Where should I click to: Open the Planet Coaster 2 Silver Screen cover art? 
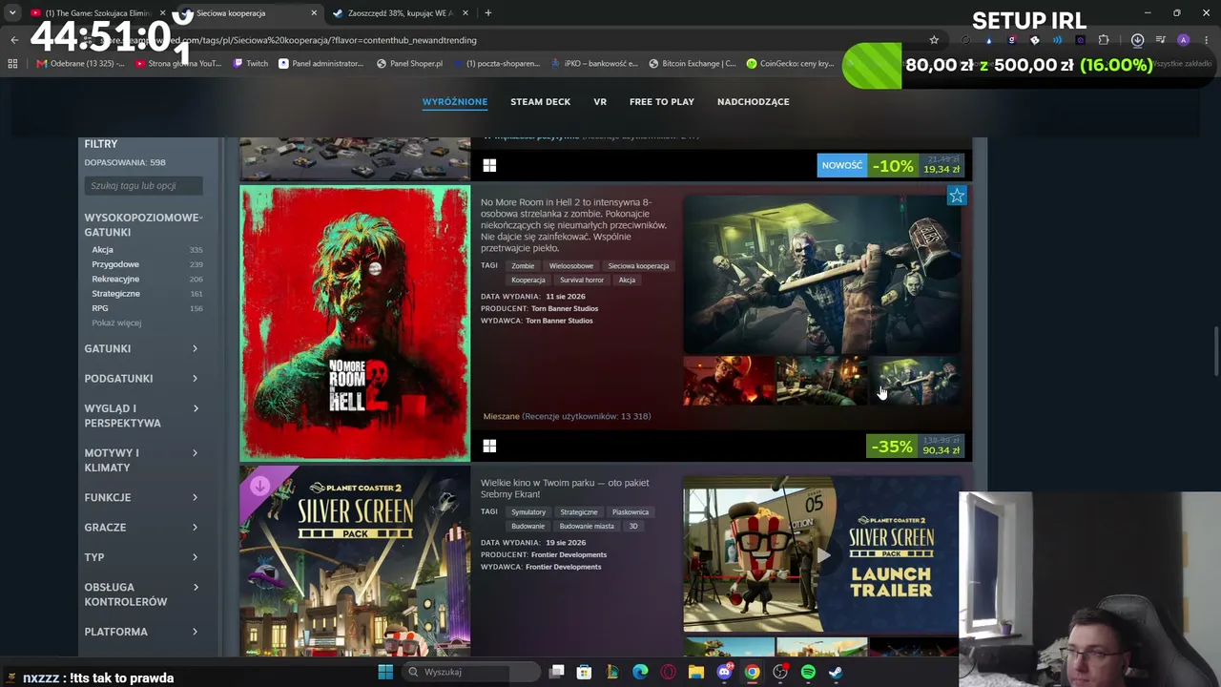click(355, 561)
